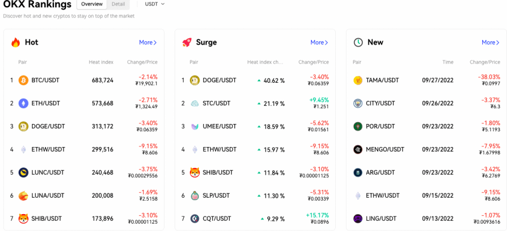
Task: Click the Shiba icon in Surge list
Action: coord(195,172)
